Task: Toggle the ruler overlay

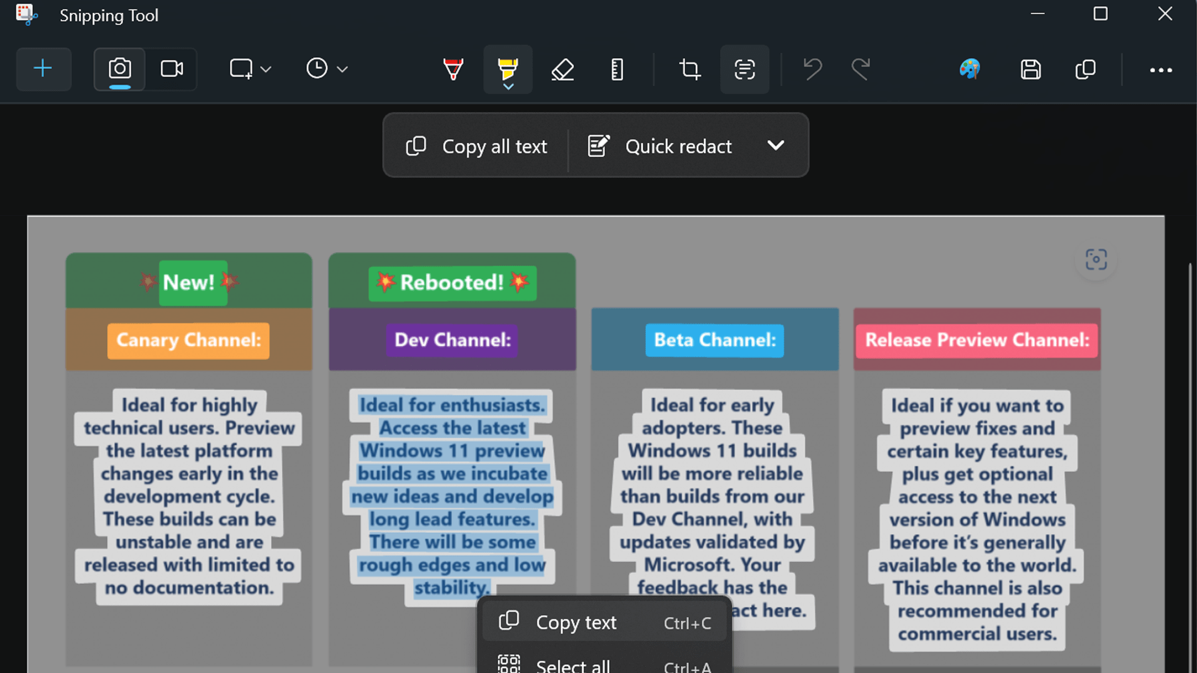Action: click(617, 69)
